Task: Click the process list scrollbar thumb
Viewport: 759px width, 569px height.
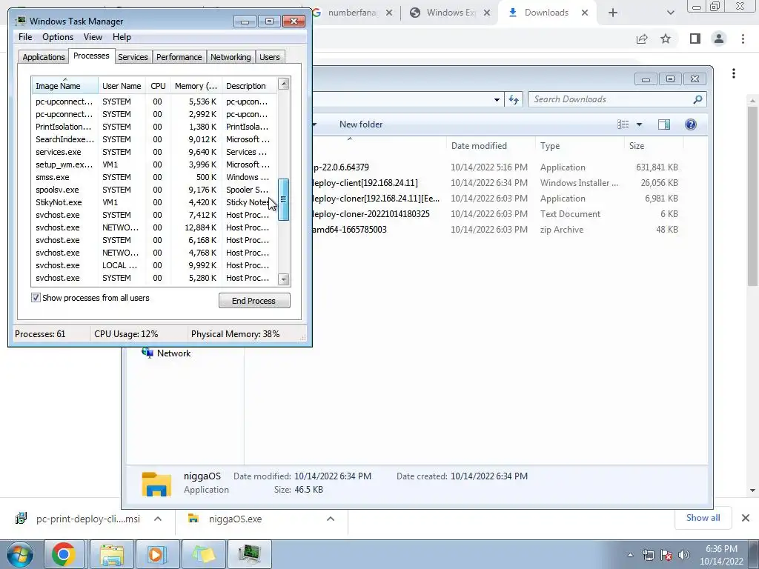Action: [284, 199]
